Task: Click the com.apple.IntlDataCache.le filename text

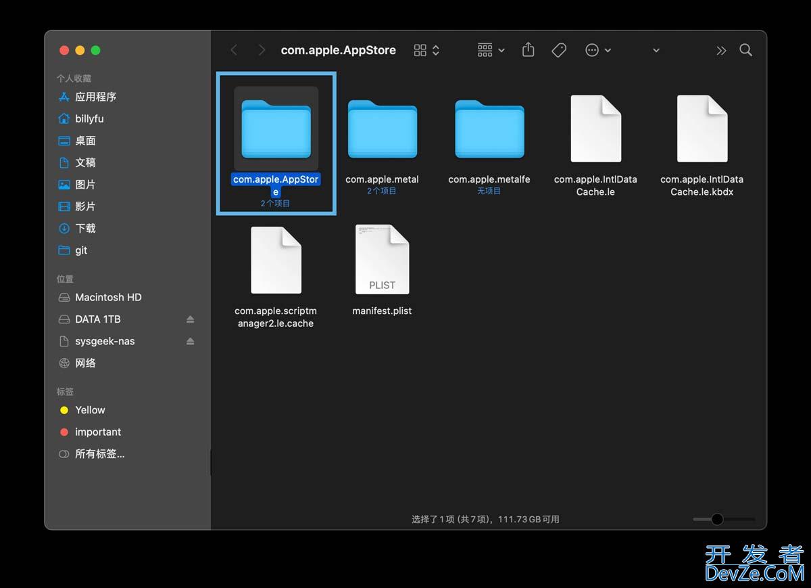Action: (595, 185)
